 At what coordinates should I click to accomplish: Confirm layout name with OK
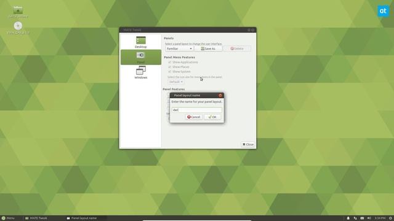[x=212, y=117]
